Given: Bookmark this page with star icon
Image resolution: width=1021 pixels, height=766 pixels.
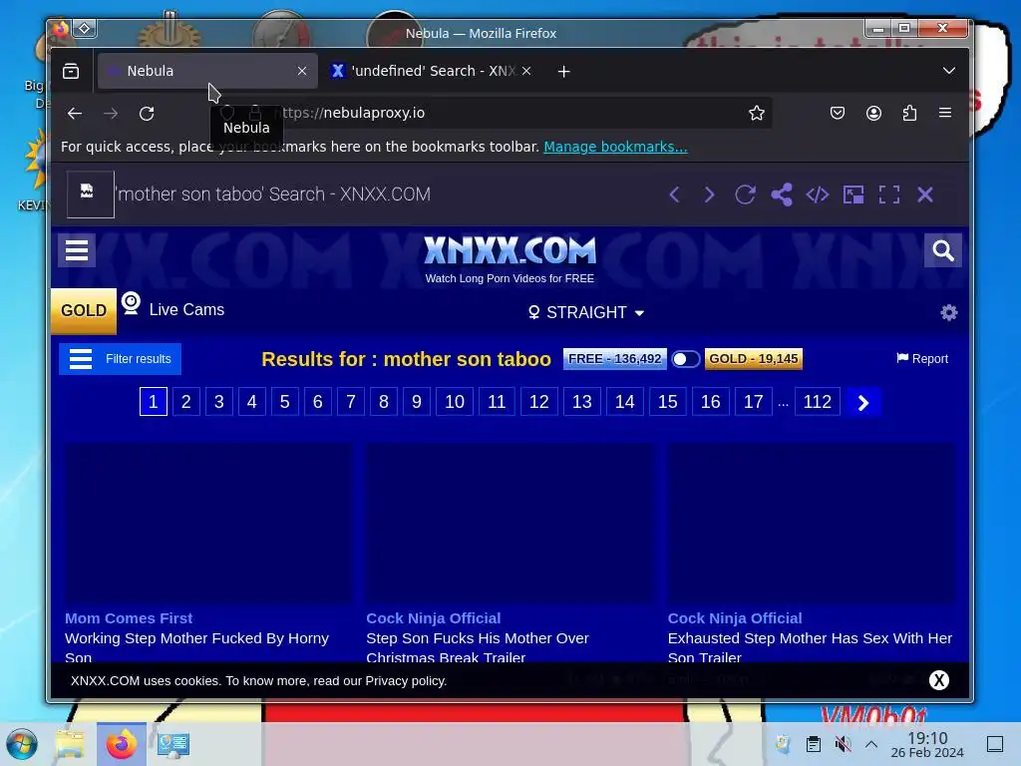Looking at the screenshot, I should click(756, 114).
